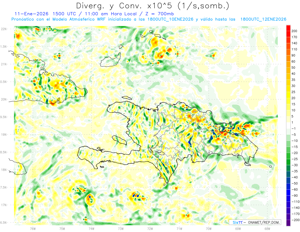Click the purple colorbar swatch below -200
This screenshot has width=300, height=232.
288,223
